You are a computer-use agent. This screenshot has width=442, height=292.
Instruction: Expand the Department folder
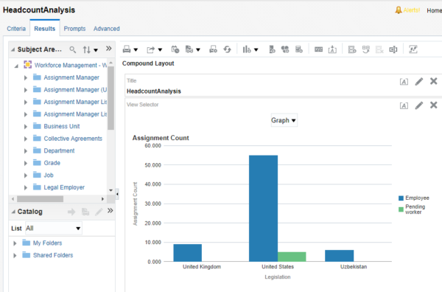click(25, 151)
